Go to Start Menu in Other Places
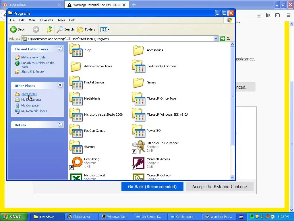294x221 pixels. point(29,94)
